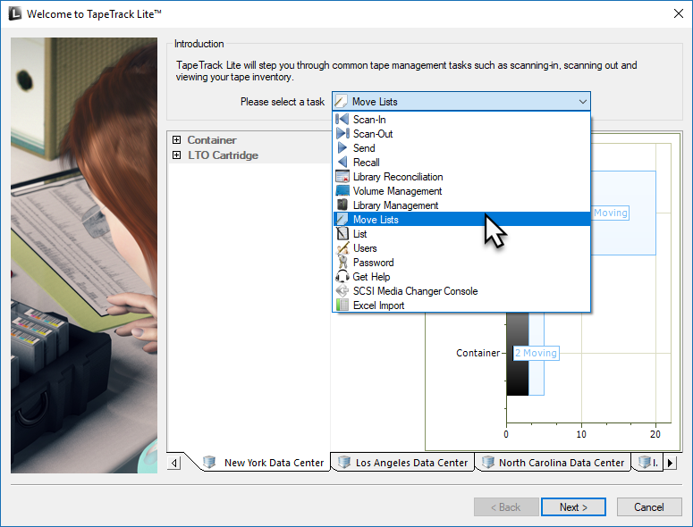
Task: Open the partially hidden last data center tab
Action: [648, 462]
